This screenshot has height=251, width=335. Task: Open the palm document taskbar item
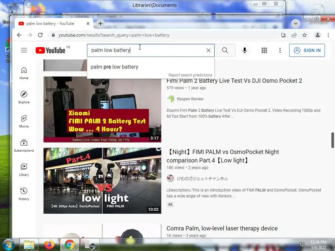90,244
